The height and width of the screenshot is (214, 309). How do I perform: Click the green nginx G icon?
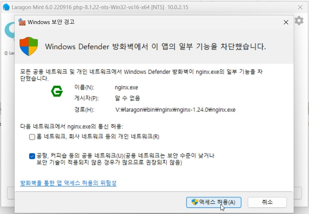pos(57,91)
